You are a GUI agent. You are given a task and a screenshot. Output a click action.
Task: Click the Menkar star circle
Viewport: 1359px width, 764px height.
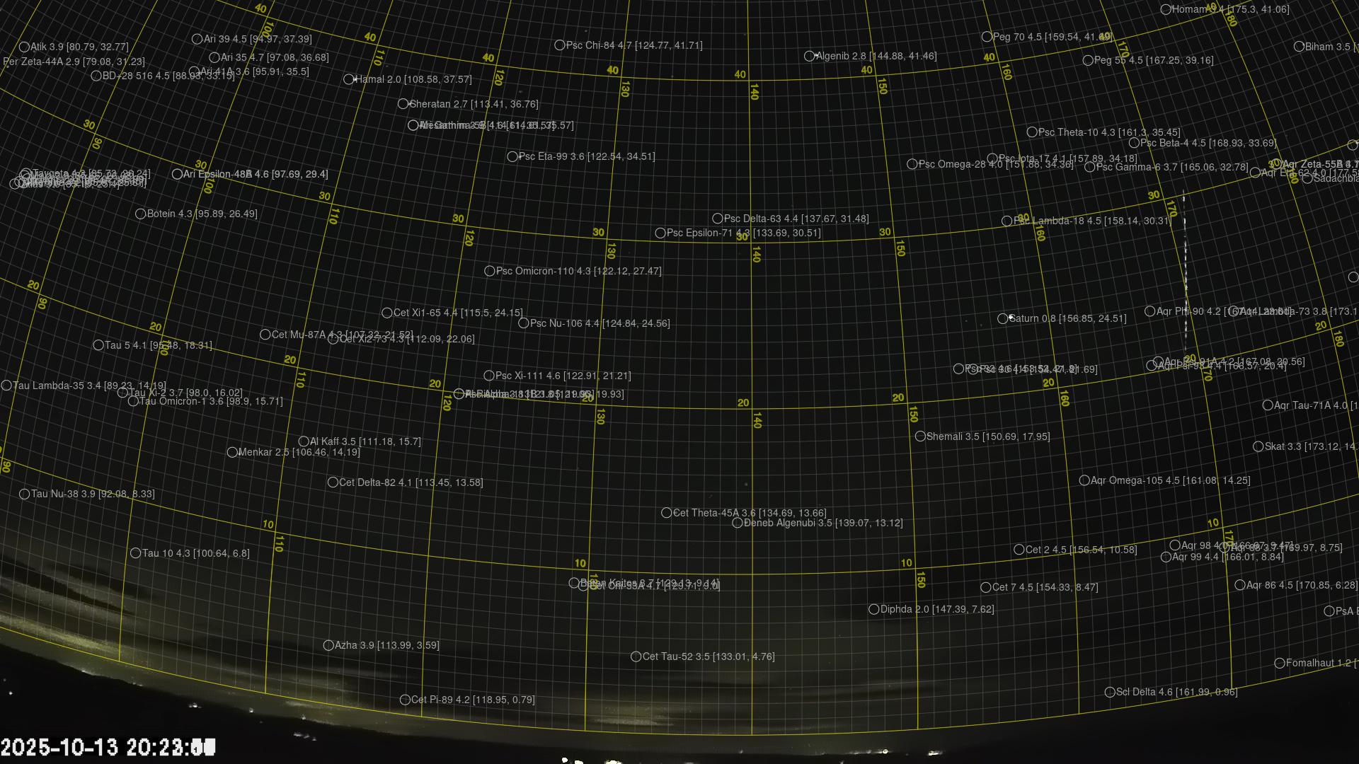pyautogui.click(x=232, y=453)
